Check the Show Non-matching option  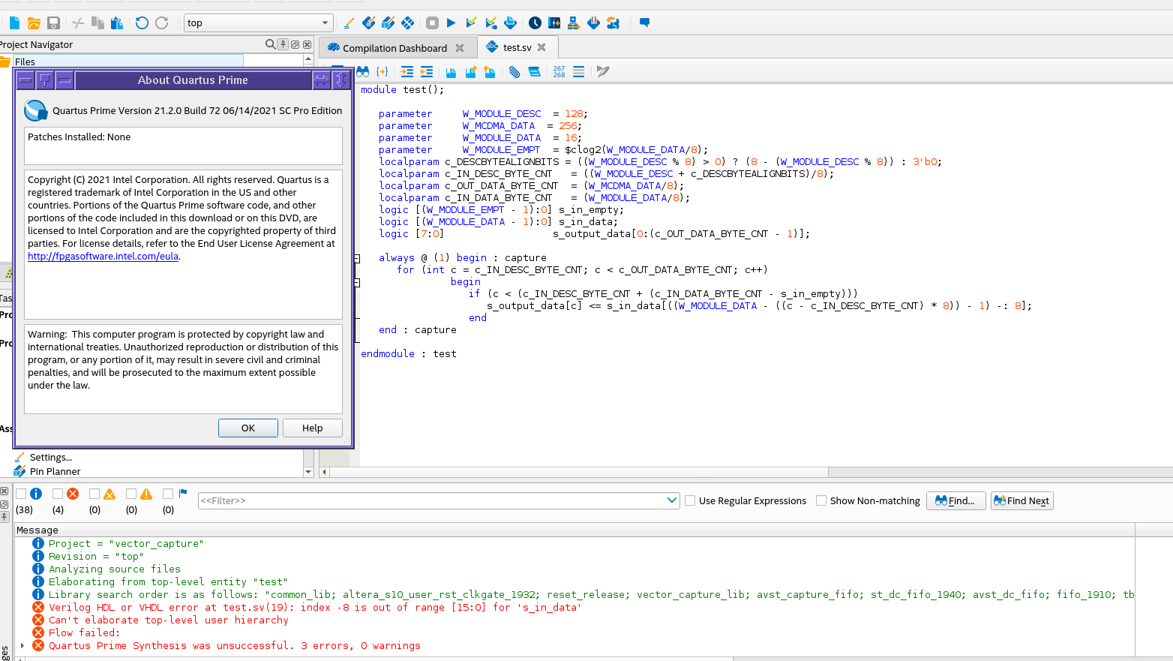tap(821, 500)
